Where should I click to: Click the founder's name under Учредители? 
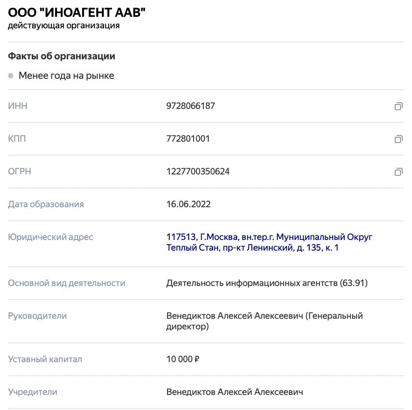pos(235,392)
